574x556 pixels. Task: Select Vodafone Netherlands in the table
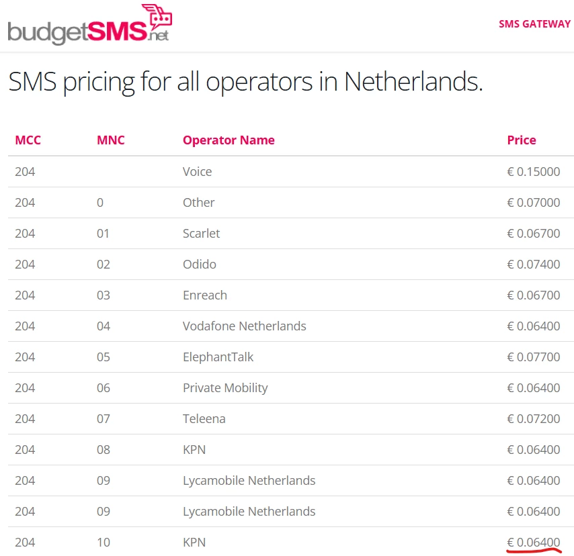pos(245,326)
